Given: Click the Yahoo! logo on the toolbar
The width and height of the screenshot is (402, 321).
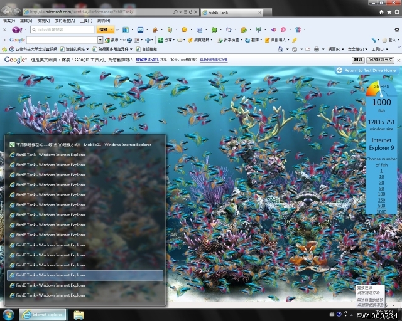Looking at the screenshot, I should tap(17, 30).
